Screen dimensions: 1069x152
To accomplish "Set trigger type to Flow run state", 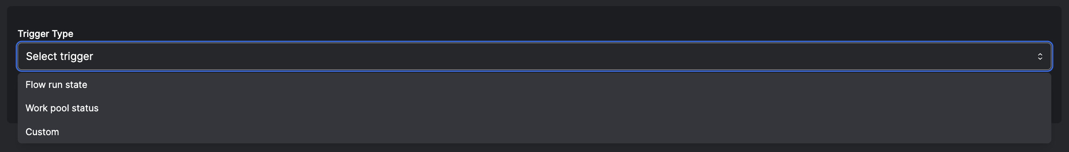I will pos(534,85).
